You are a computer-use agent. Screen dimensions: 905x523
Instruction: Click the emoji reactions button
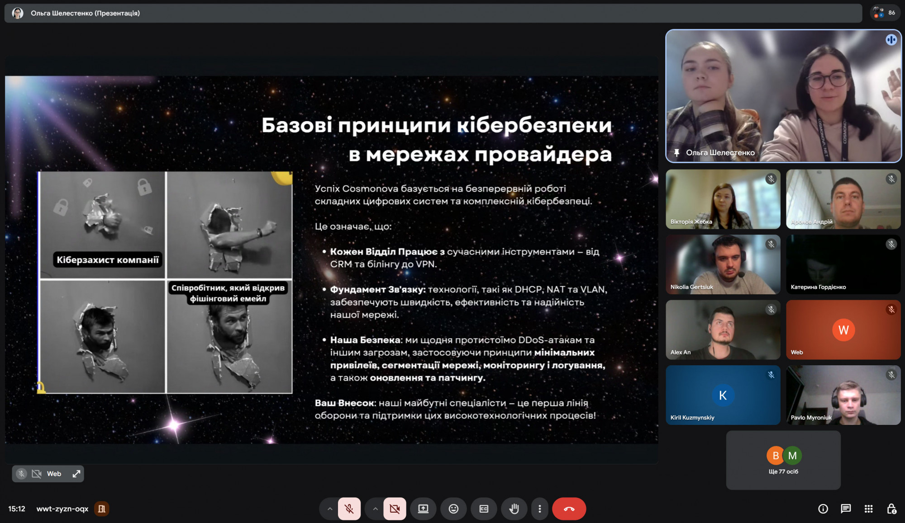(x=453, y=509)
